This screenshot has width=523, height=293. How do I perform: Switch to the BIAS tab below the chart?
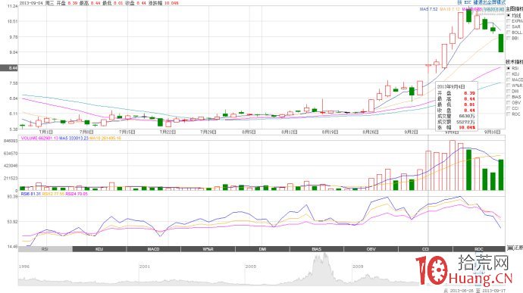click(x=317, y=249)
